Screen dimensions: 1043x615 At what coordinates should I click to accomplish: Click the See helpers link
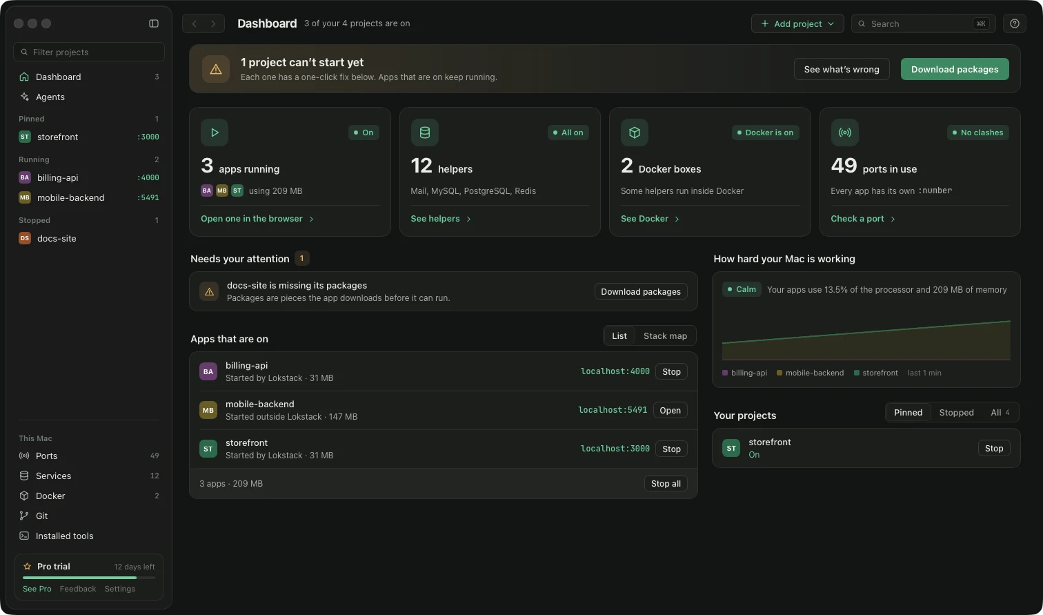coord(441,219)
